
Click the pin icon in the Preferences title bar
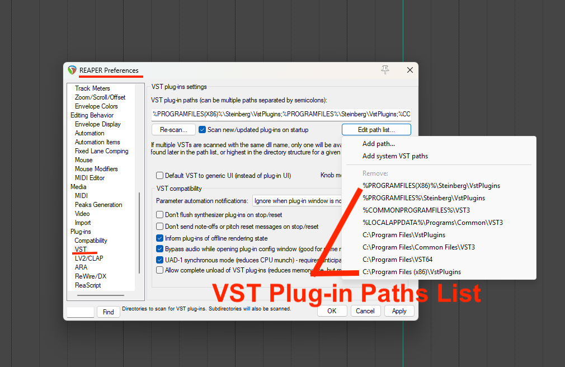pos(385,70)
